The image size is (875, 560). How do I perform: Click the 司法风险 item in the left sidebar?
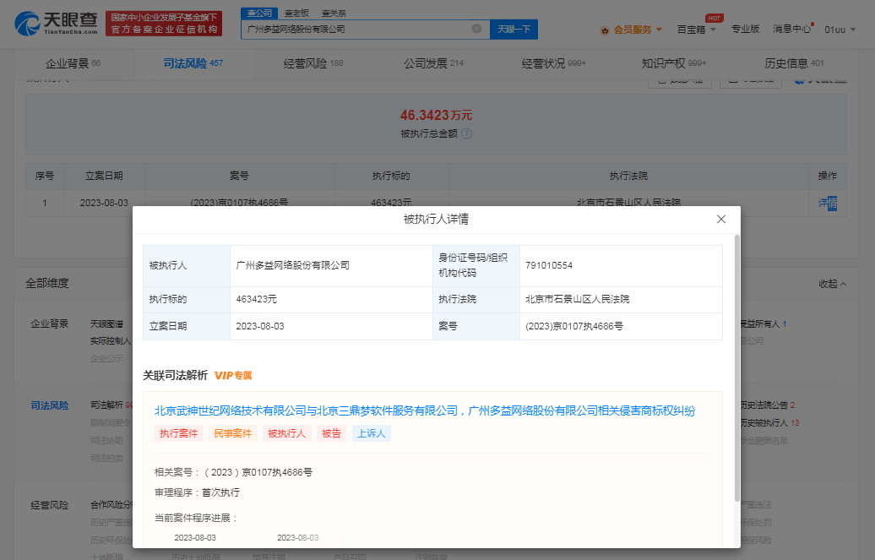click(x=50, y=405)
